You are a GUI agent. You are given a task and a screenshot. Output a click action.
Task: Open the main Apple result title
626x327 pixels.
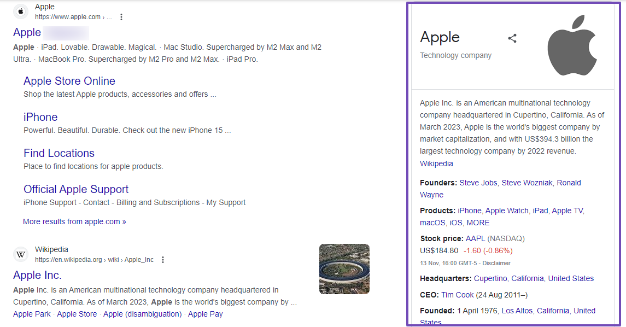[27, 32]
